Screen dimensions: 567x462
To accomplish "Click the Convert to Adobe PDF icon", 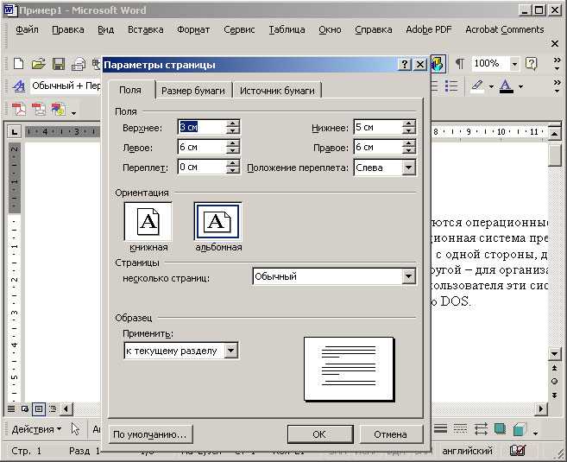I will point(19,109).
